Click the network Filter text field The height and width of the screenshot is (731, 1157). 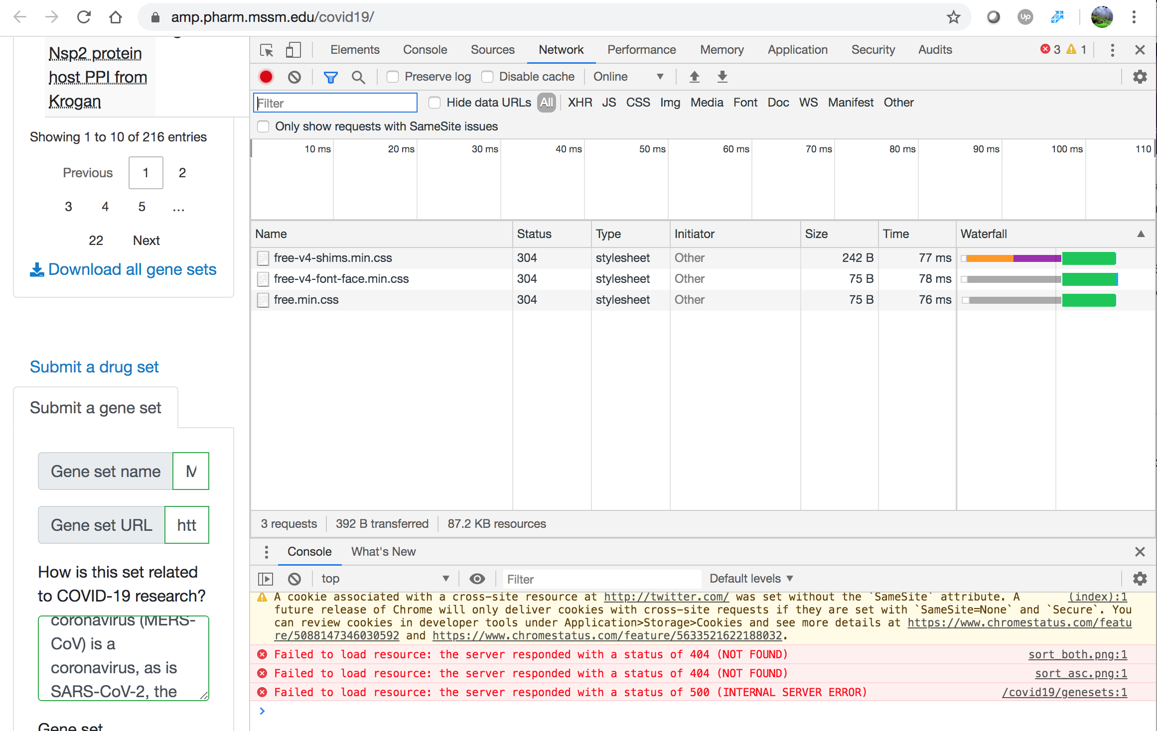pos(335,103)
